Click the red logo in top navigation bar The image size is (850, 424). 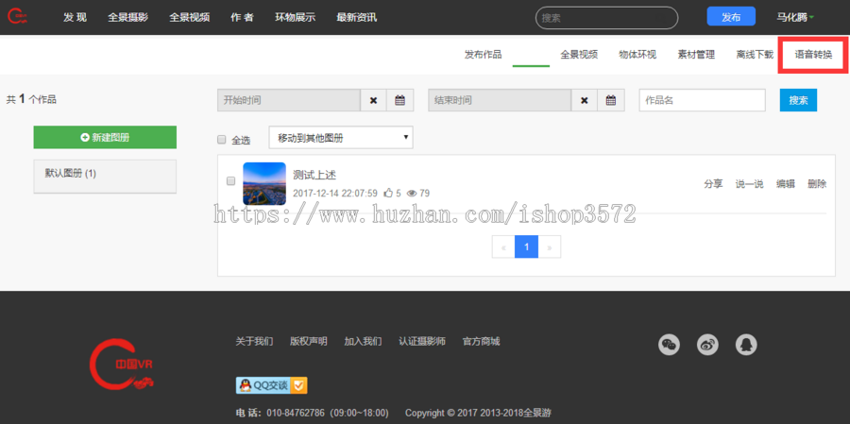(17, 17)
